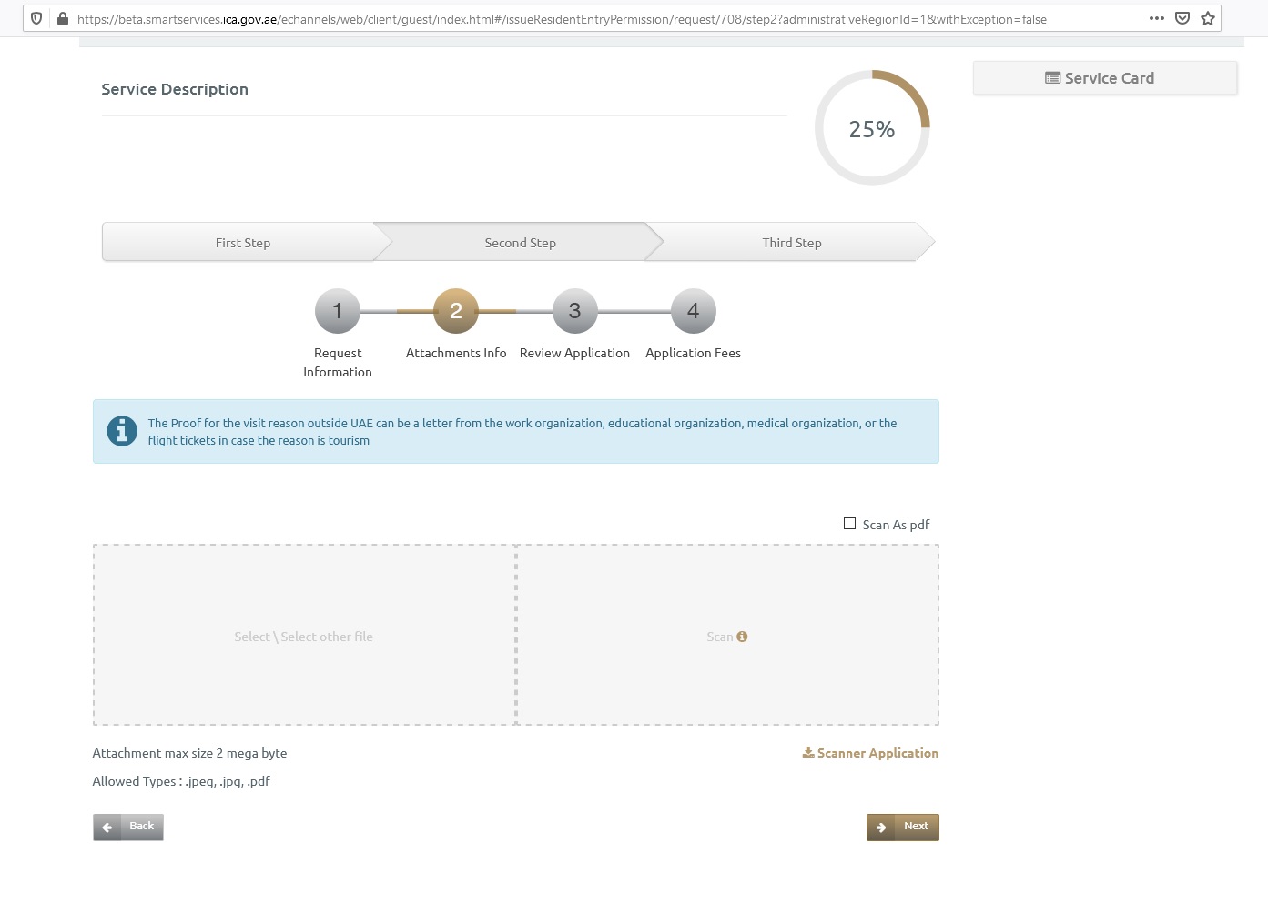
Task: Click the info icon next to Scan
Action: click(x=742, y=637)
